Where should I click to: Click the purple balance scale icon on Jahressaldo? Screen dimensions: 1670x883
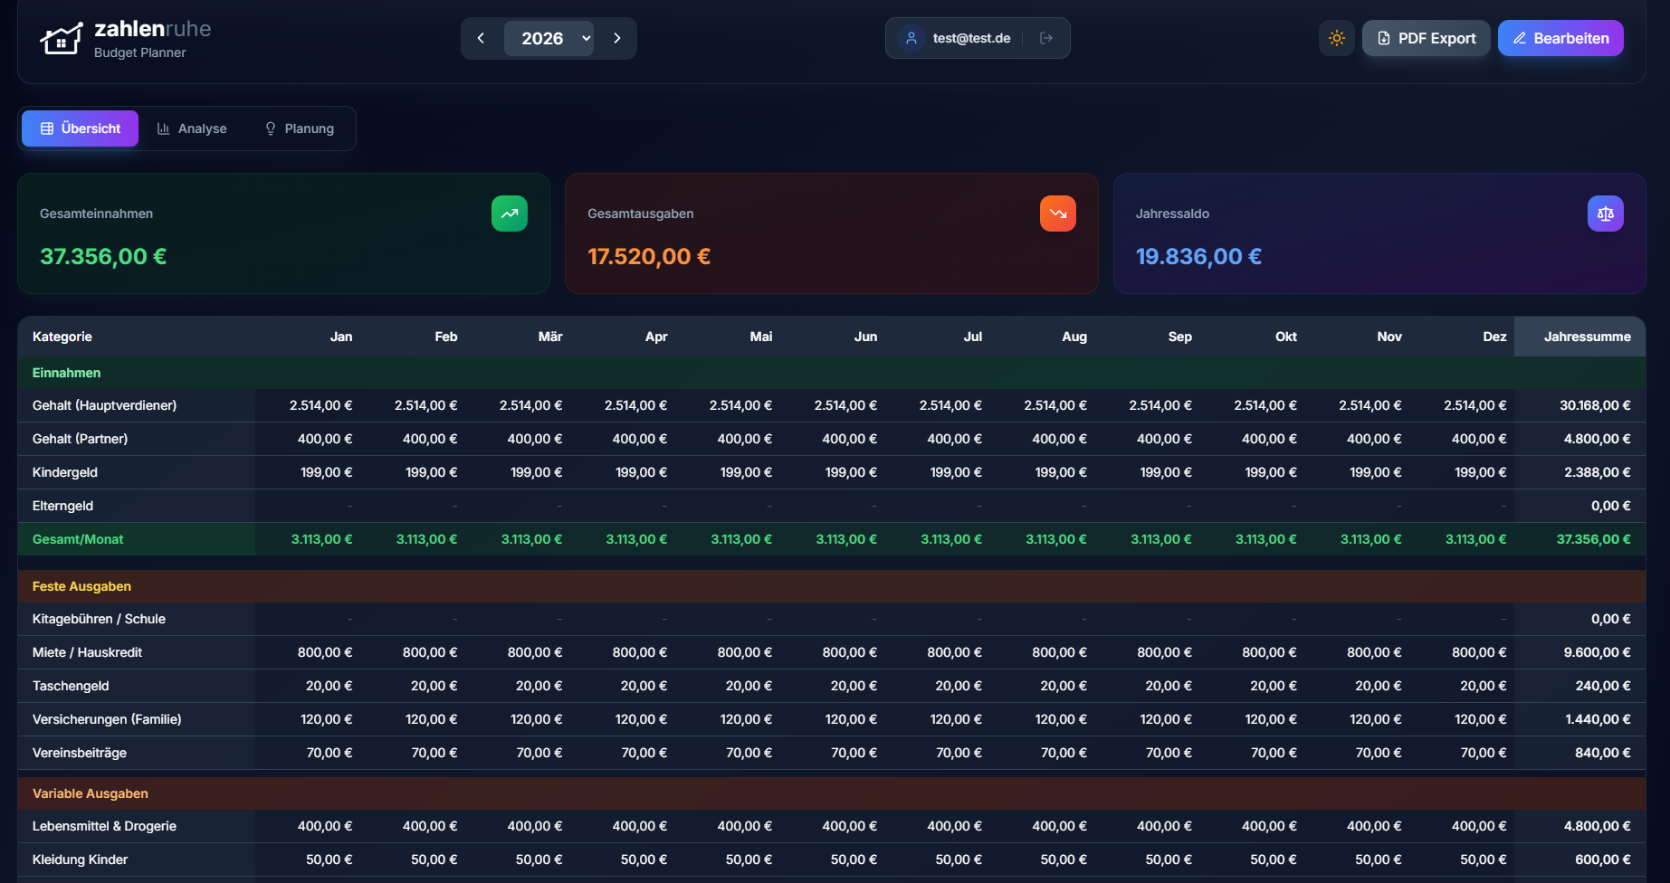[x=1605, y=214]
